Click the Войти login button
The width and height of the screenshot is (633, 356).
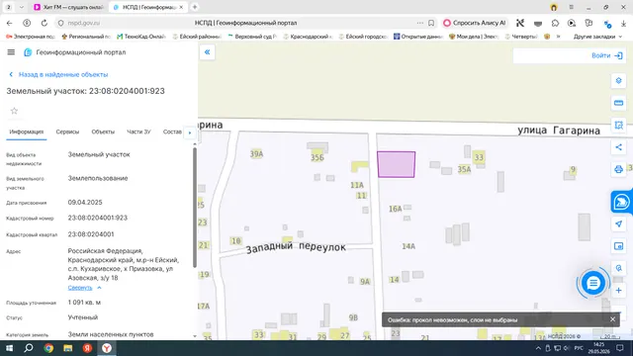pyautogui.click(x=607, y=55)
